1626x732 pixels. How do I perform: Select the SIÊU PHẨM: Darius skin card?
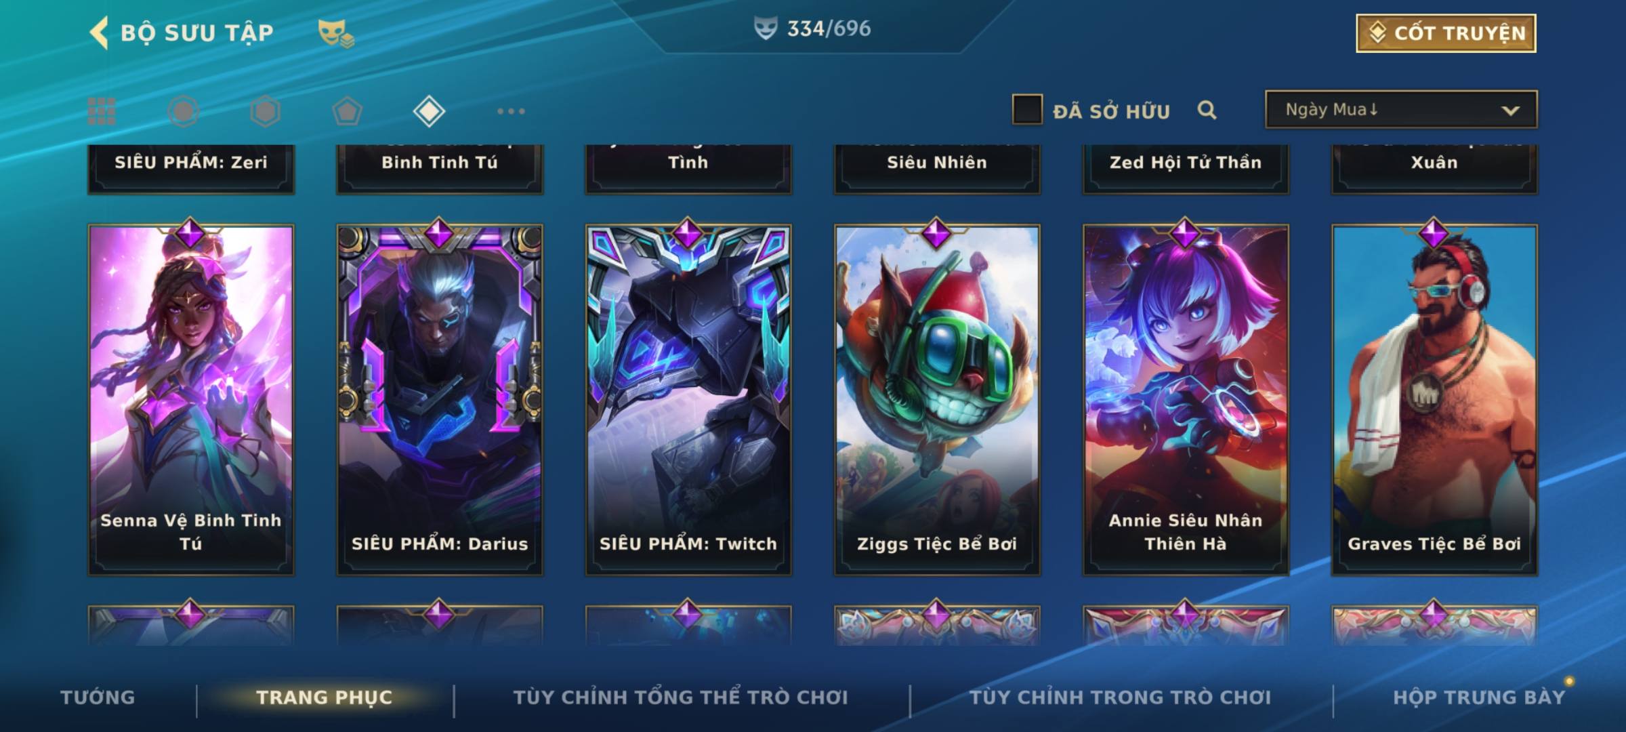click(440, 400)
